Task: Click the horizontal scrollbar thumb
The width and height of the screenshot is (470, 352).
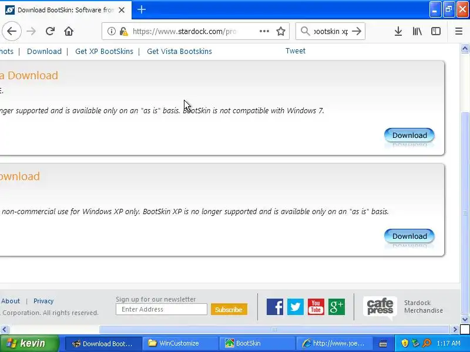Action: point(274,330)
